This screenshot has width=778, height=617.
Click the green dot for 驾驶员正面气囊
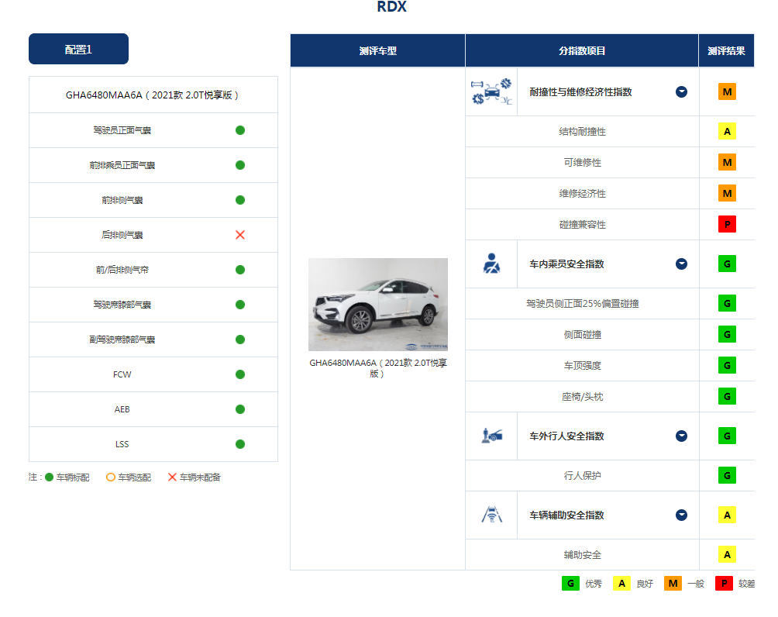(240, 130)
